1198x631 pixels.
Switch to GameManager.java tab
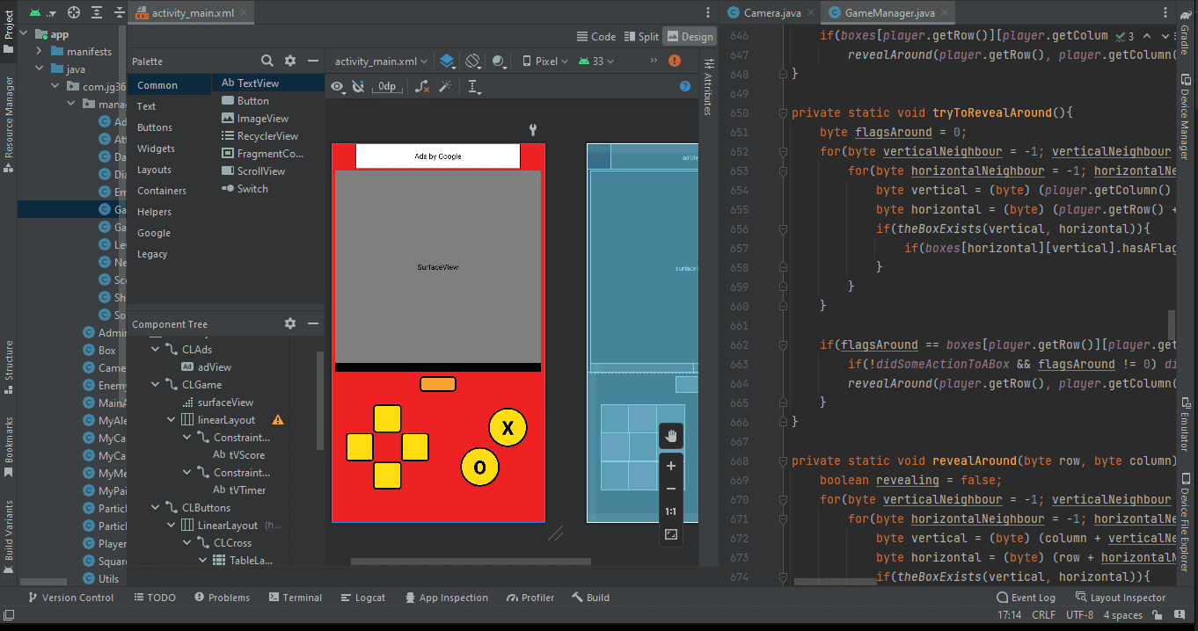pos(889,13)
